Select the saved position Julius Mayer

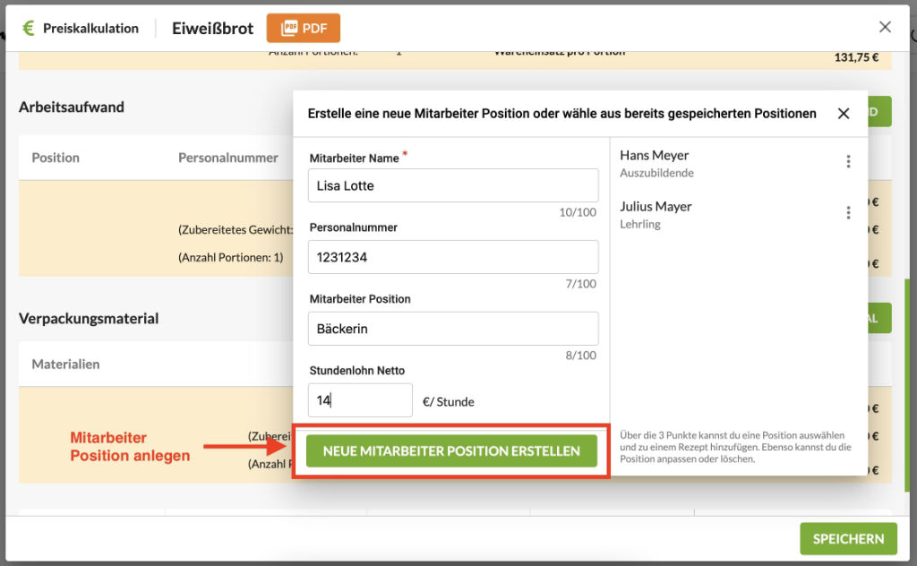(x=656, y=207)
